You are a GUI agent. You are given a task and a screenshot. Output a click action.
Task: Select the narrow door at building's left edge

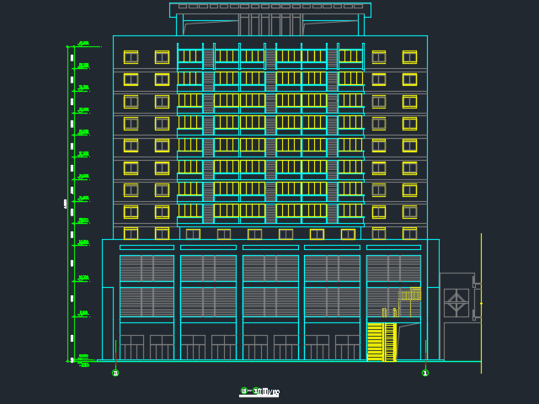[108, 324]
